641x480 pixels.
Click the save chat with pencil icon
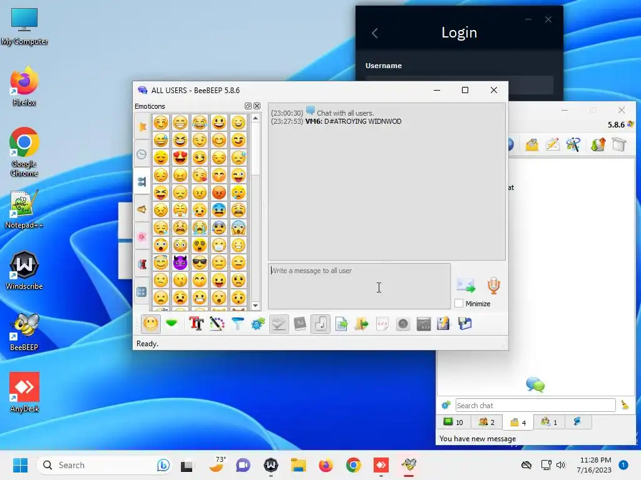pyautogui.click(x=444, y=324)
